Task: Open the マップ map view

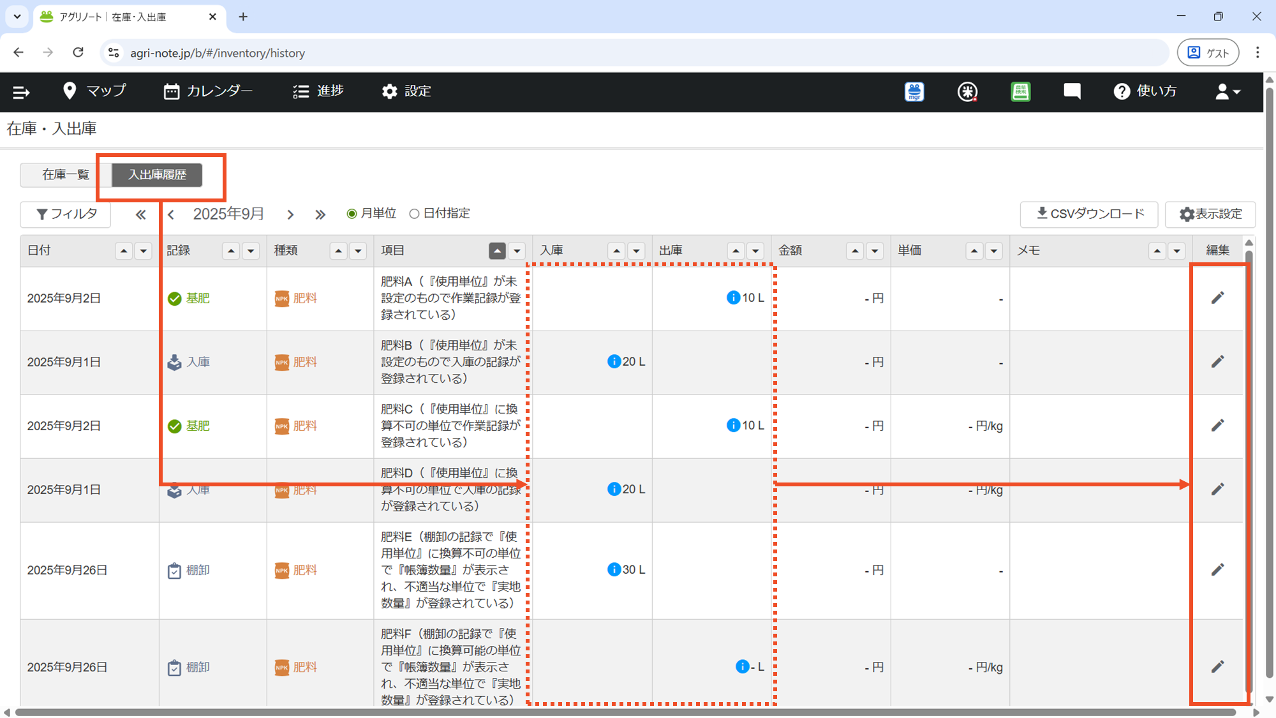Action: pos(94,91)
